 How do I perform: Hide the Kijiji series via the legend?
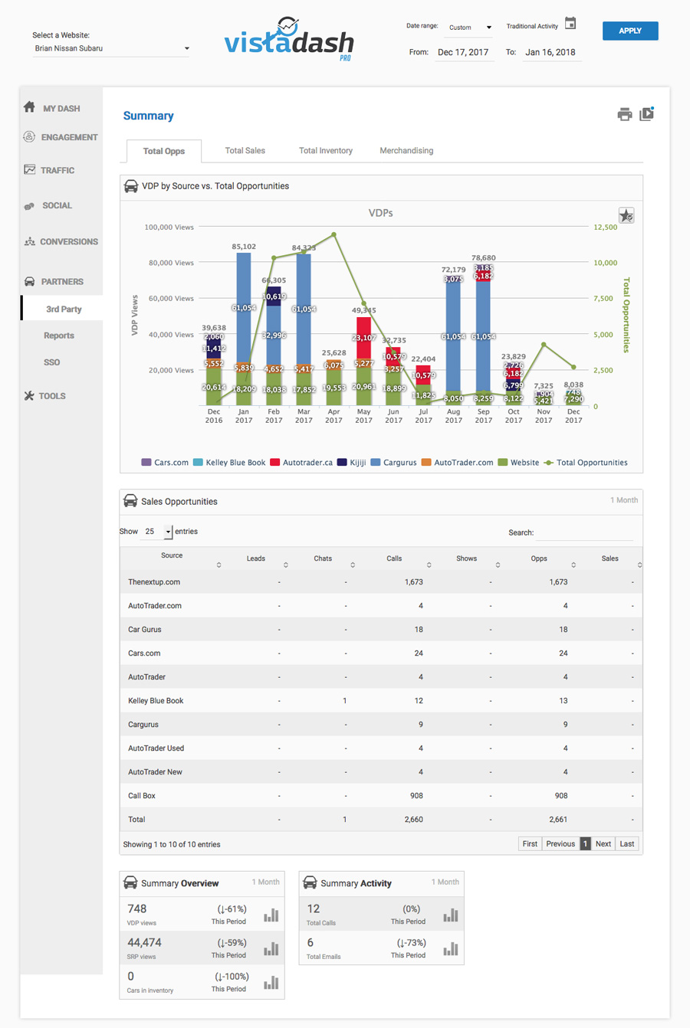coord(352,463)
